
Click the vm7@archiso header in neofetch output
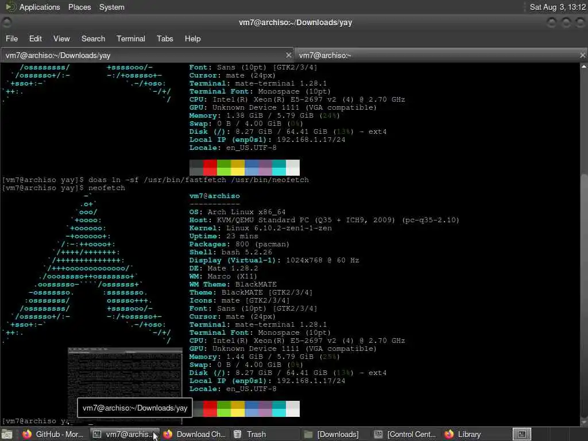(x=214, y=196)
